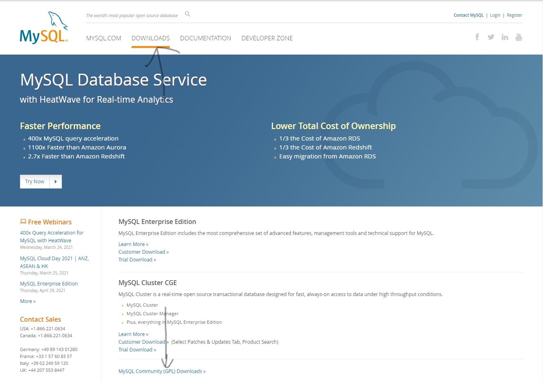The height and width of the screenshot is (382, 543).
Task: Open the Login link
Action: (x=495, y=15)
